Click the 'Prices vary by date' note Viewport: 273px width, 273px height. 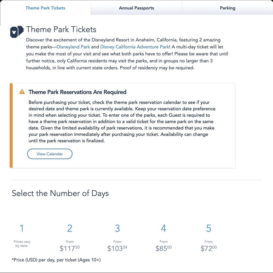[22, 244]
